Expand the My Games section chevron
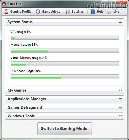 pos(120,90)
